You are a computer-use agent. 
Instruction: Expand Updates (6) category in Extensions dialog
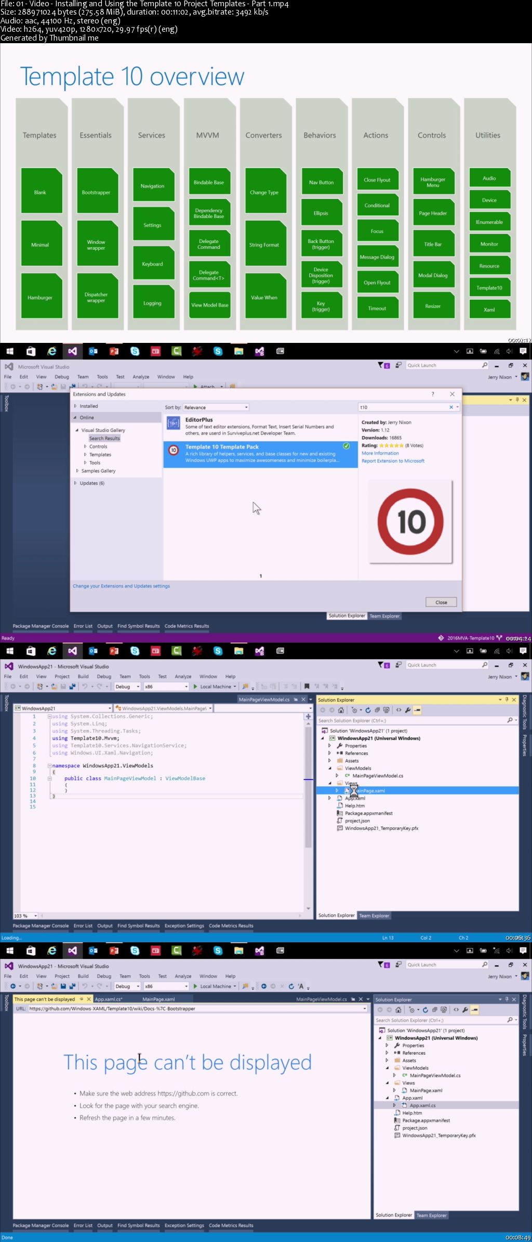coord(75,483)
